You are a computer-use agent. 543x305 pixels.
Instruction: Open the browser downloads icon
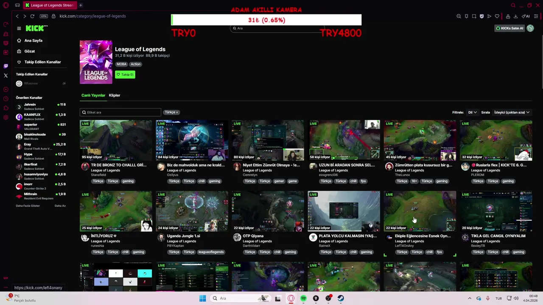(515, 16)
